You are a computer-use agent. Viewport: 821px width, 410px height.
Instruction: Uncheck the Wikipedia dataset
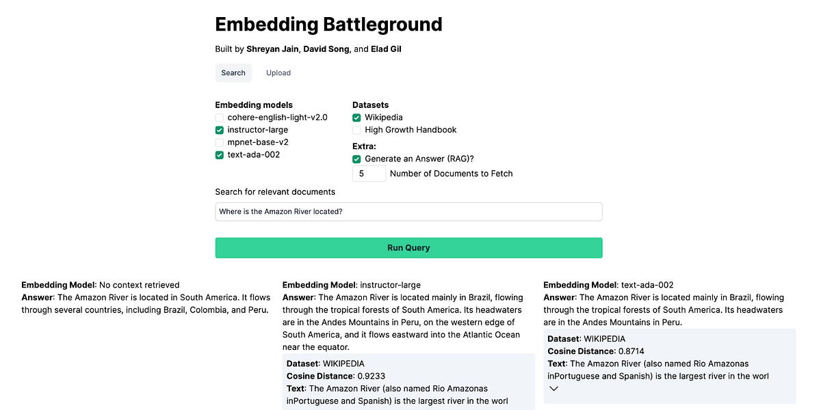pos(356,117)
